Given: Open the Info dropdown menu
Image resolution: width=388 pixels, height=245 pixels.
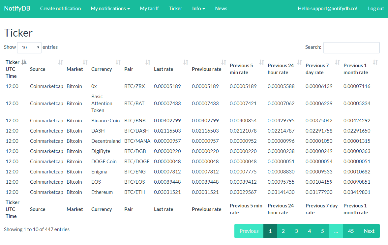Looking at the screenshot, I should pyautogui.click(x=198, y=8).
